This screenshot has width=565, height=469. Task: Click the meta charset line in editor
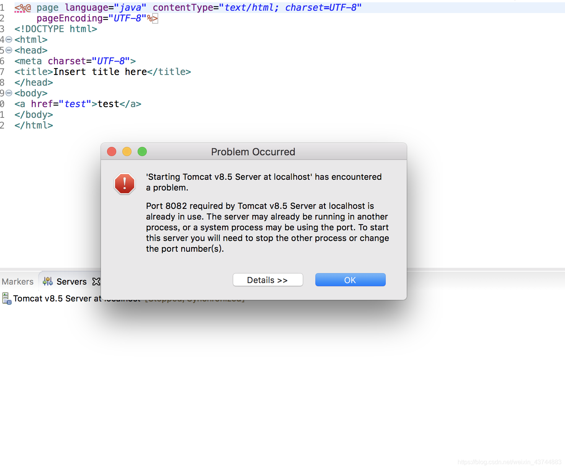tap(75, 61)
